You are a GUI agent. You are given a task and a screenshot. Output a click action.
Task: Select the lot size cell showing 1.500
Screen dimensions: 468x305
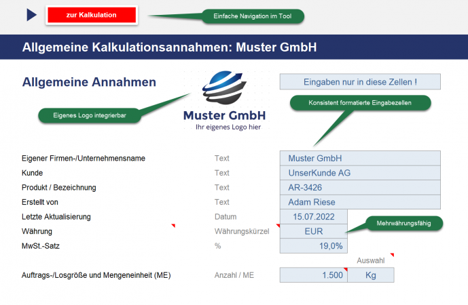(x=313, y=275)
